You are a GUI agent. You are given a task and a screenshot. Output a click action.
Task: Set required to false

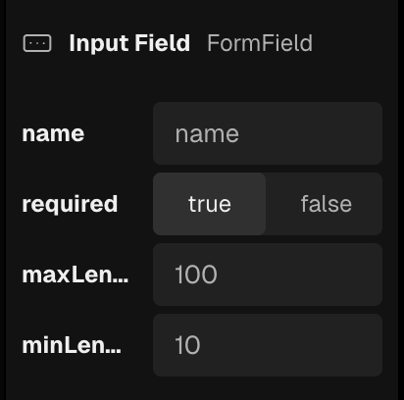[x=325, y=204]
